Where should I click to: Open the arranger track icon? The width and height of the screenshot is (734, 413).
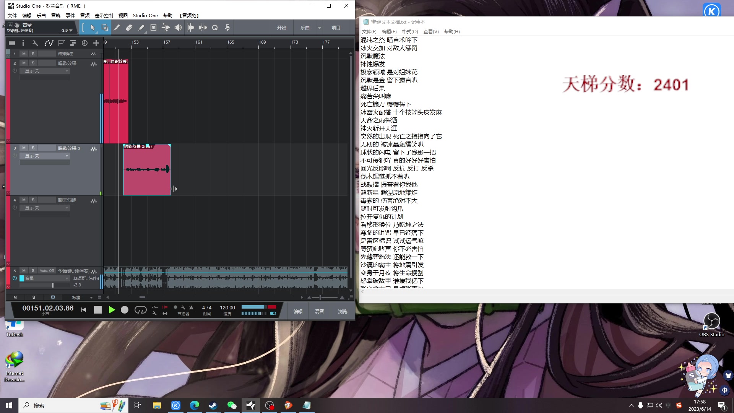(x=73, y=43)
